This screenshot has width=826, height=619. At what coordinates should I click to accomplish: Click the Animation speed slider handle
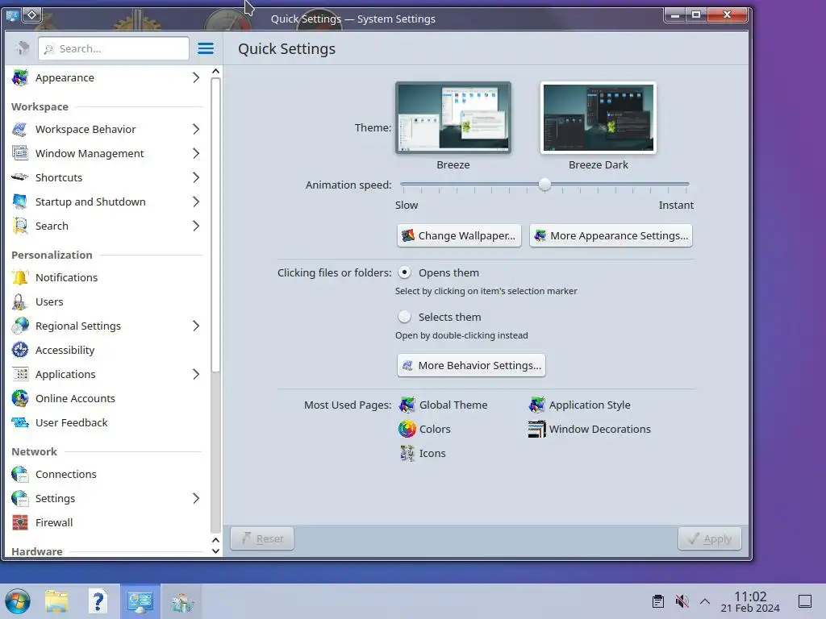click(x=544, y=185)
